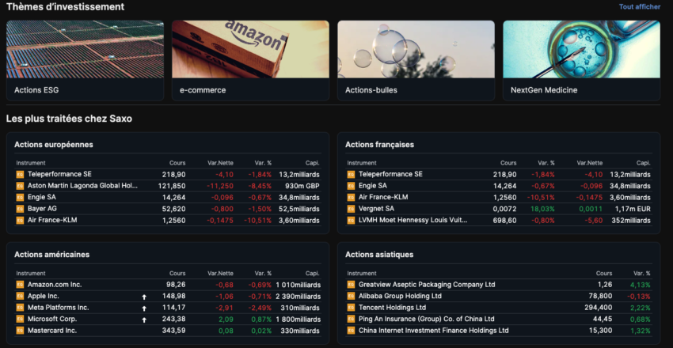This screenshot has height=348, width=673.
Task: Open the Bayer AG instrument
Action: pos(42,209)
